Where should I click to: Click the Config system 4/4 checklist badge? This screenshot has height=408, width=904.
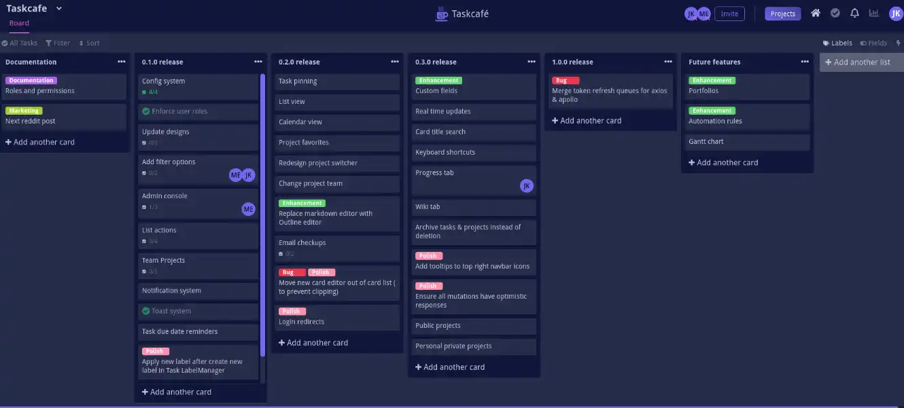pos(150,92)
